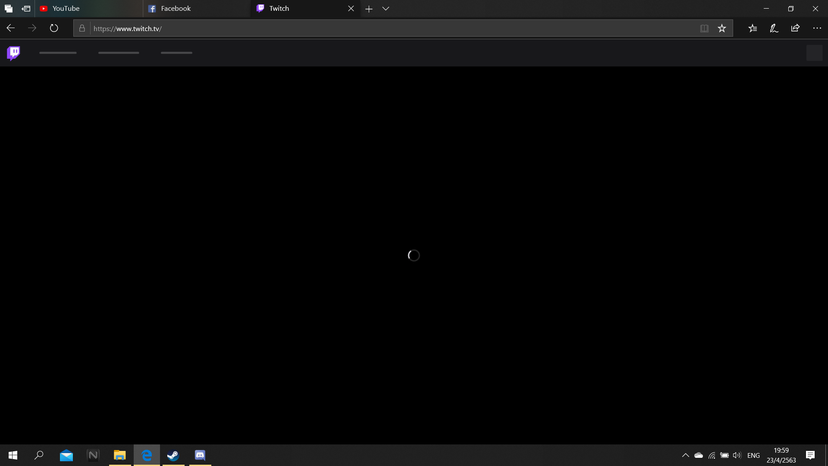Show hidden system tray icons
The height and width of the screenshot is (466, 828).
point(685,455)
